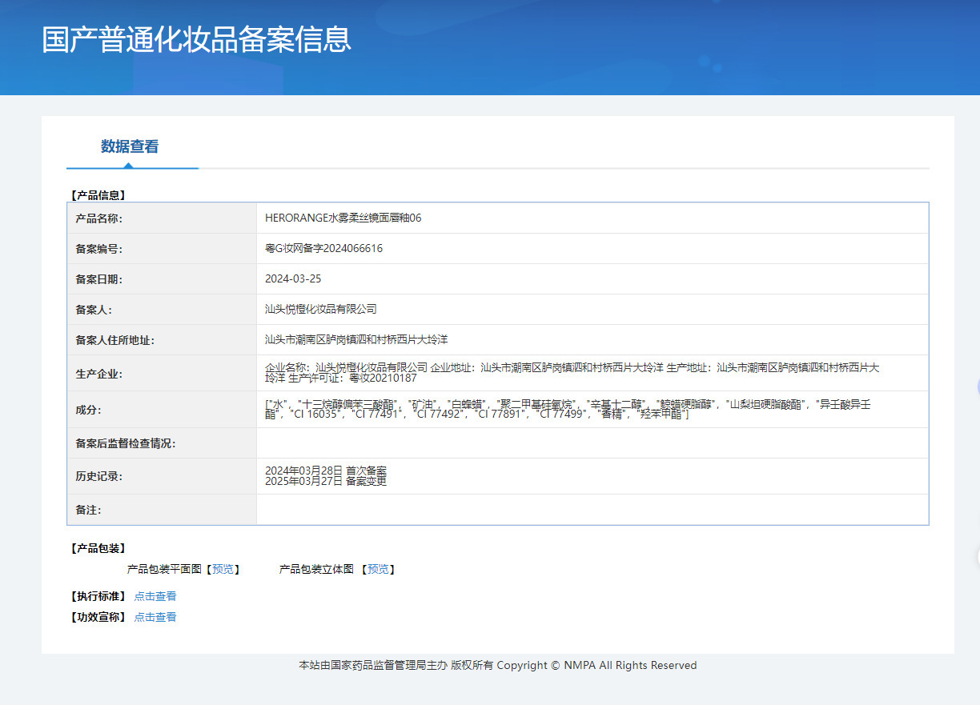The width and height of the screenshot is (980, 705).
Task: Click the 备案人 value 汕头悦橙化妆品有限公司
Action: coord(320,309)
